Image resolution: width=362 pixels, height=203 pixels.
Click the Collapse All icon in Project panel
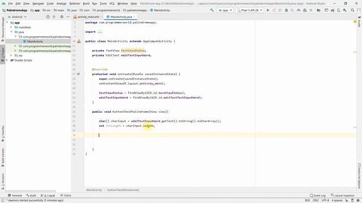[x=54, y=17]
